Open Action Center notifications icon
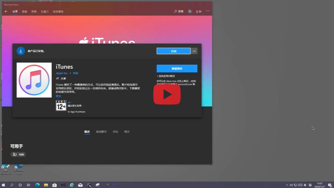Viewport: 334px width, 188px height. pos(330,185)
